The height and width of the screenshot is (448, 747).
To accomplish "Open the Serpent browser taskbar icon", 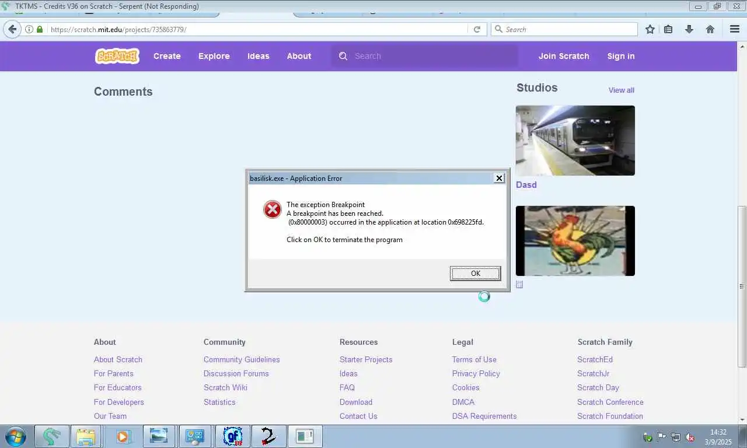I will (52, 436).
